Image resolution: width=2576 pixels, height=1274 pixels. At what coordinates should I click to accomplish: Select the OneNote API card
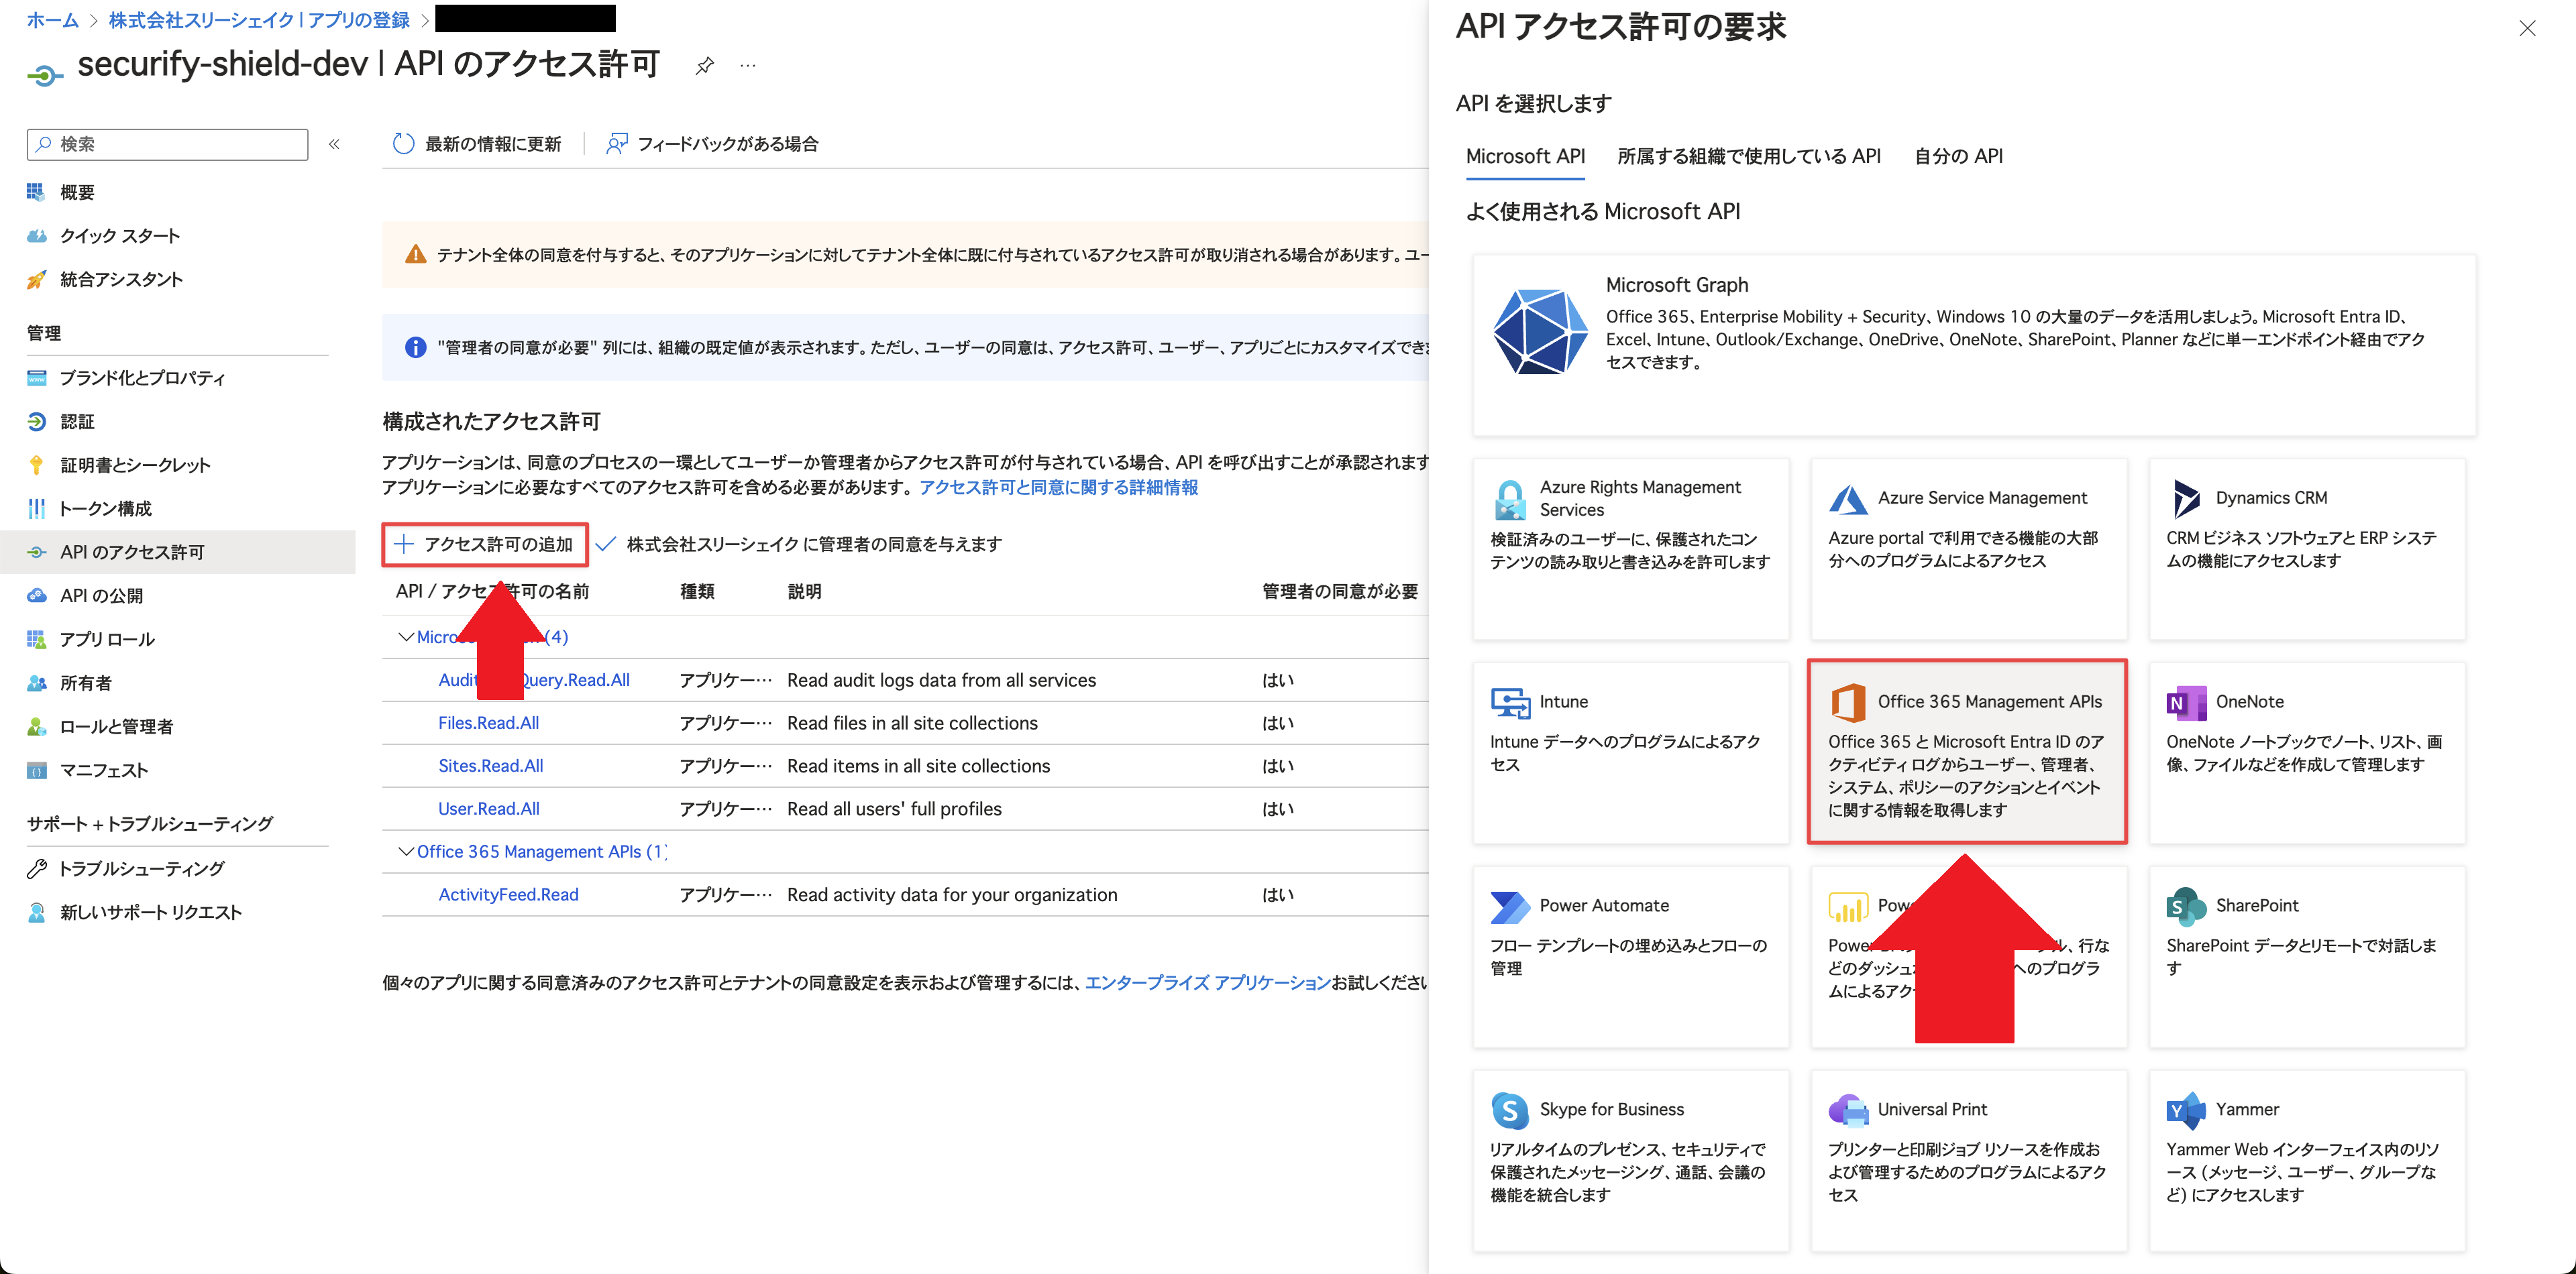coord(2307,752)
